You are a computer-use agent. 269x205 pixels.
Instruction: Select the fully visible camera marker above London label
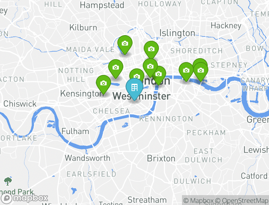(150, 67)
